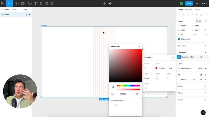The width and height of the screenshot is (209, 117).
Task: Switch to the Inspect tab
Action: [x=197, y=9]
